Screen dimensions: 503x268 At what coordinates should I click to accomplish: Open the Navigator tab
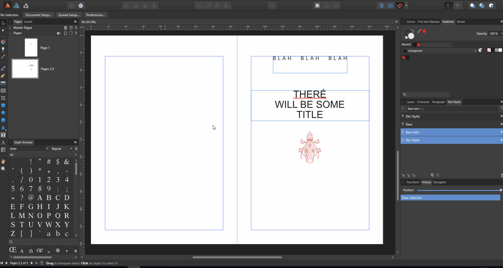click(440, 182)
